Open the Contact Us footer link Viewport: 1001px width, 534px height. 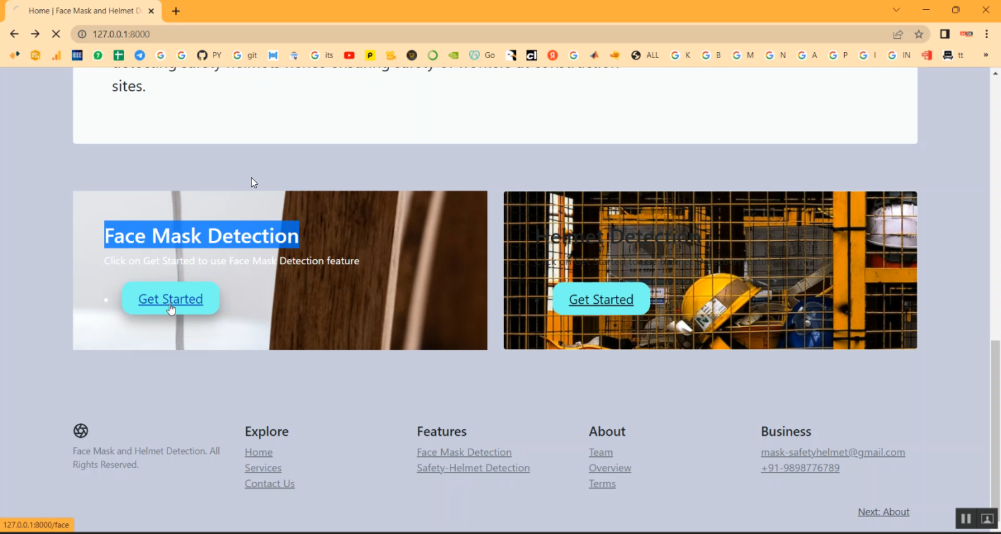pos(270,484)
